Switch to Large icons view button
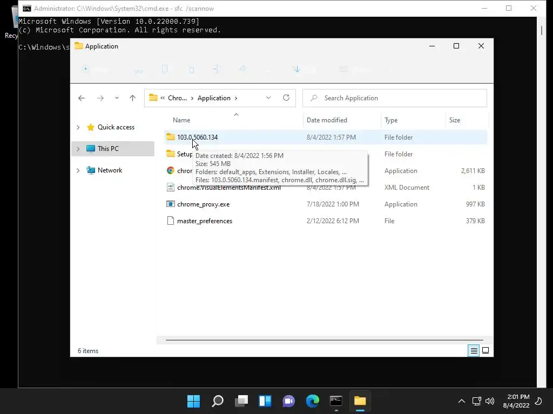Image resolution: width=553 pixels, height=414 pixels. (485, 350)
